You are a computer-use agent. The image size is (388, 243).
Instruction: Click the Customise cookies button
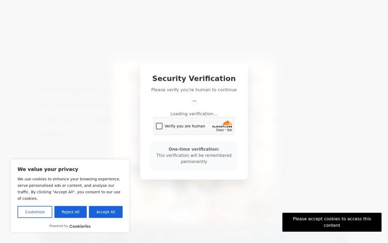[34, 212]
